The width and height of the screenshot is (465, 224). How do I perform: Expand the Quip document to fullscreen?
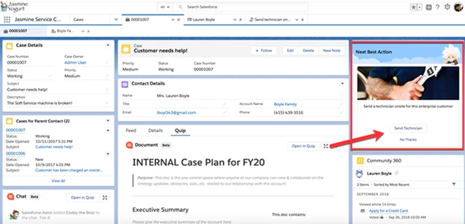point(326,146)
